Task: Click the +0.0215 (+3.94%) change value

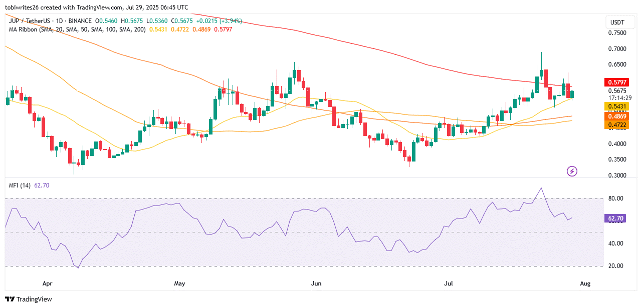Action: click(x=218, y=21)
